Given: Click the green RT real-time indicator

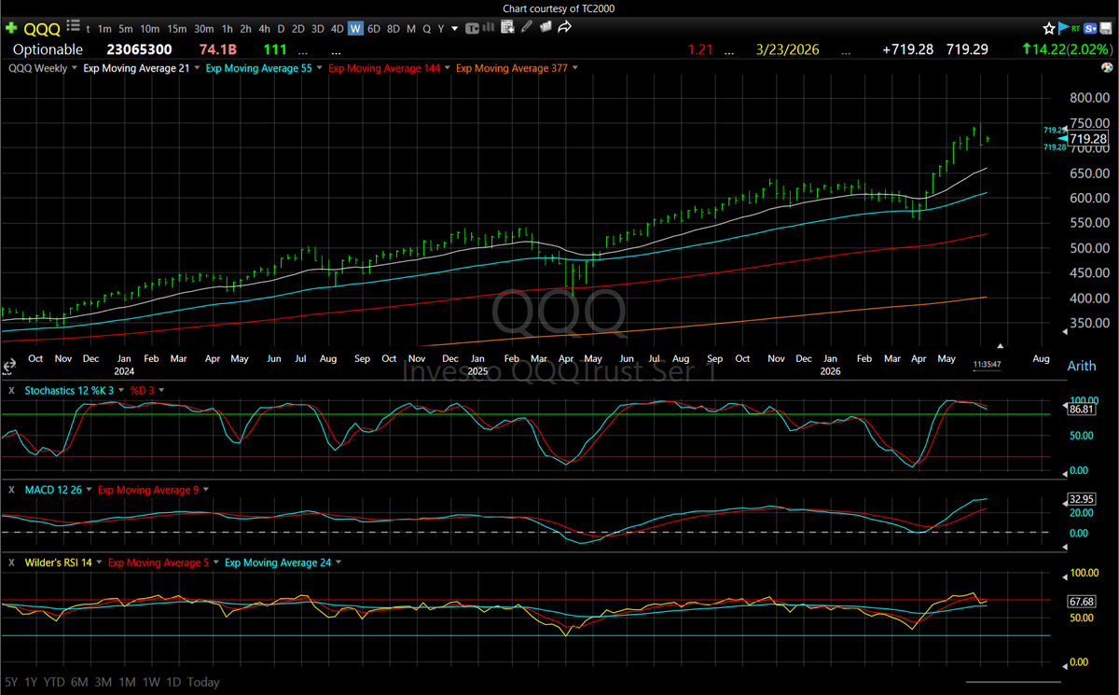Looking at the screenshot, I should [x=1075, y=29].
